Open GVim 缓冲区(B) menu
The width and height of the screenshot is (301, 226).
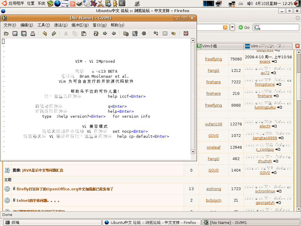80,25
